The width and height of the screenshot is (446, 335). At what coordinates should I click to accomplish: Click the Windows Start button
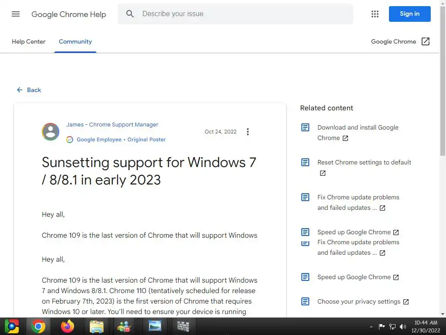point(12,326)
